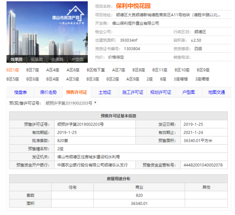
Task: Select building A区4座
Action: (x=53, y=70)
